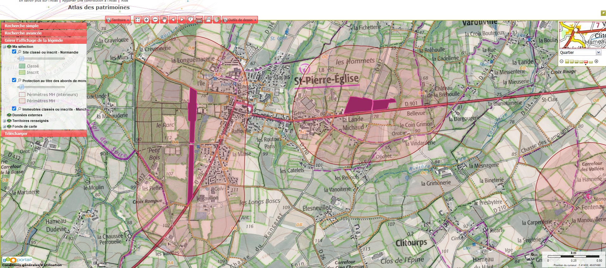606x268 pixels.
Task: Open the Recherche simple panel
Action: pyautogui.click(x=44, y=26)
